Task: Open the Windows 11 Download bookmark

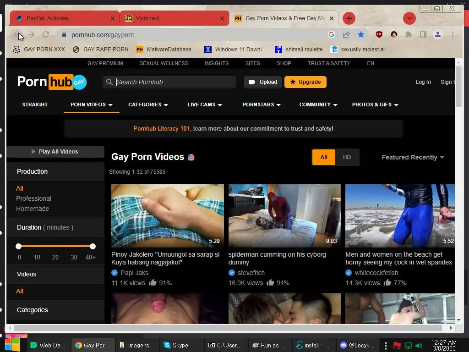Action: point(235,49)
